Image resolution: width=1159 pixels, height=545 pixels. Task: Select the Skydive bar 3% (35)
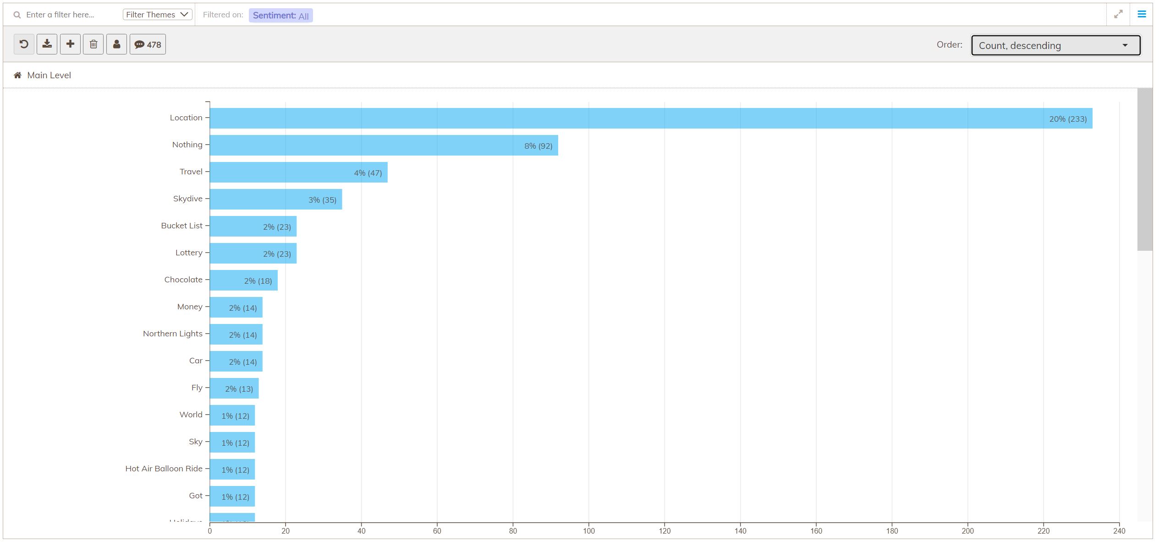tap(276, 199)
